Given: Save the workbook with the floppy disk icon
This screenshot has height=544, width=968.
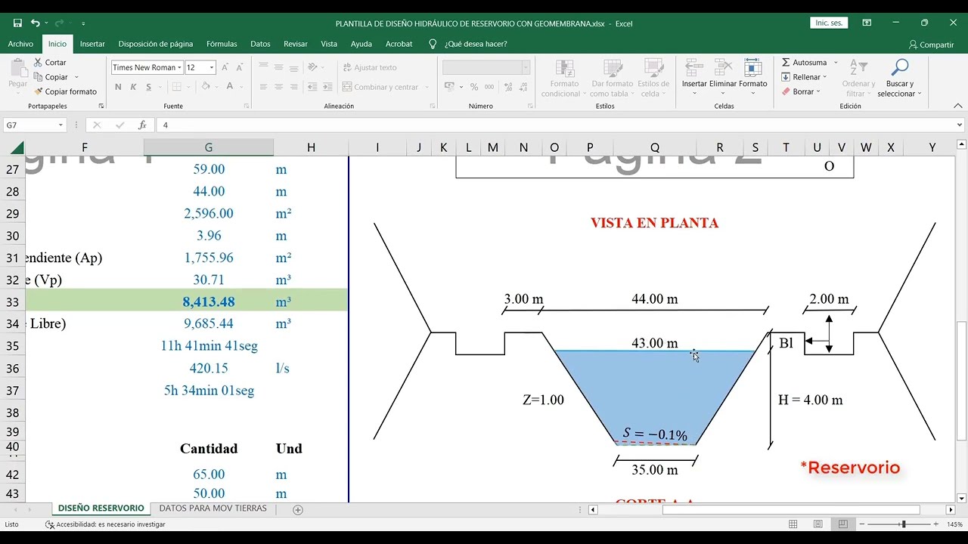Looking at the screenshot, I should (x=17, y=23).
